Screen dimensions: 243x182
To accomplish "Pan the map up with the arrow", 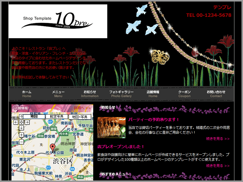I will coord(22,117).
